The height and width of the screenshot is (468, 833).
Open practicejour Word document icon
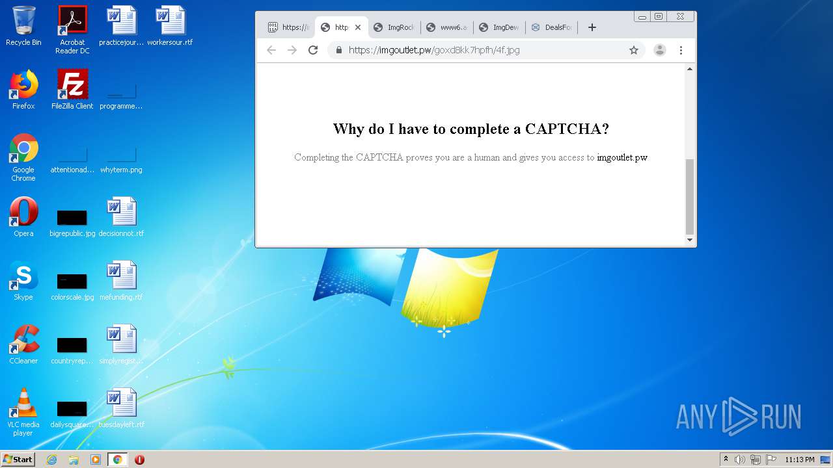[x=121, y=26]
